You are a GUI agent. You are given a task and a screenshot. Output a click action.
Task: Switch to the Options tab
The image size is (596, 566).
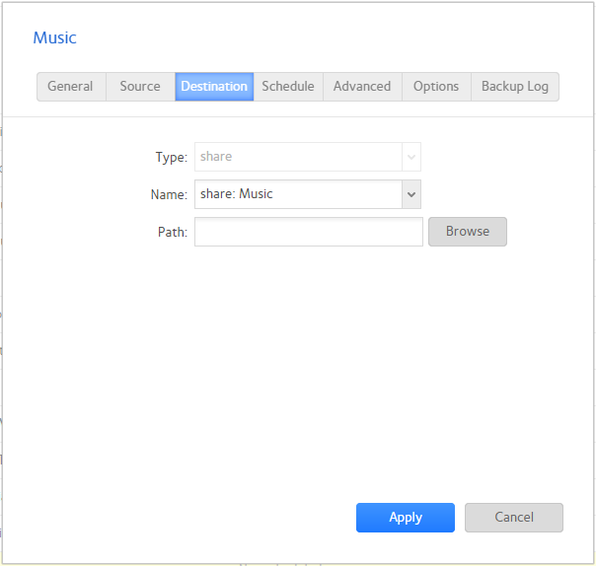[436, 87]
